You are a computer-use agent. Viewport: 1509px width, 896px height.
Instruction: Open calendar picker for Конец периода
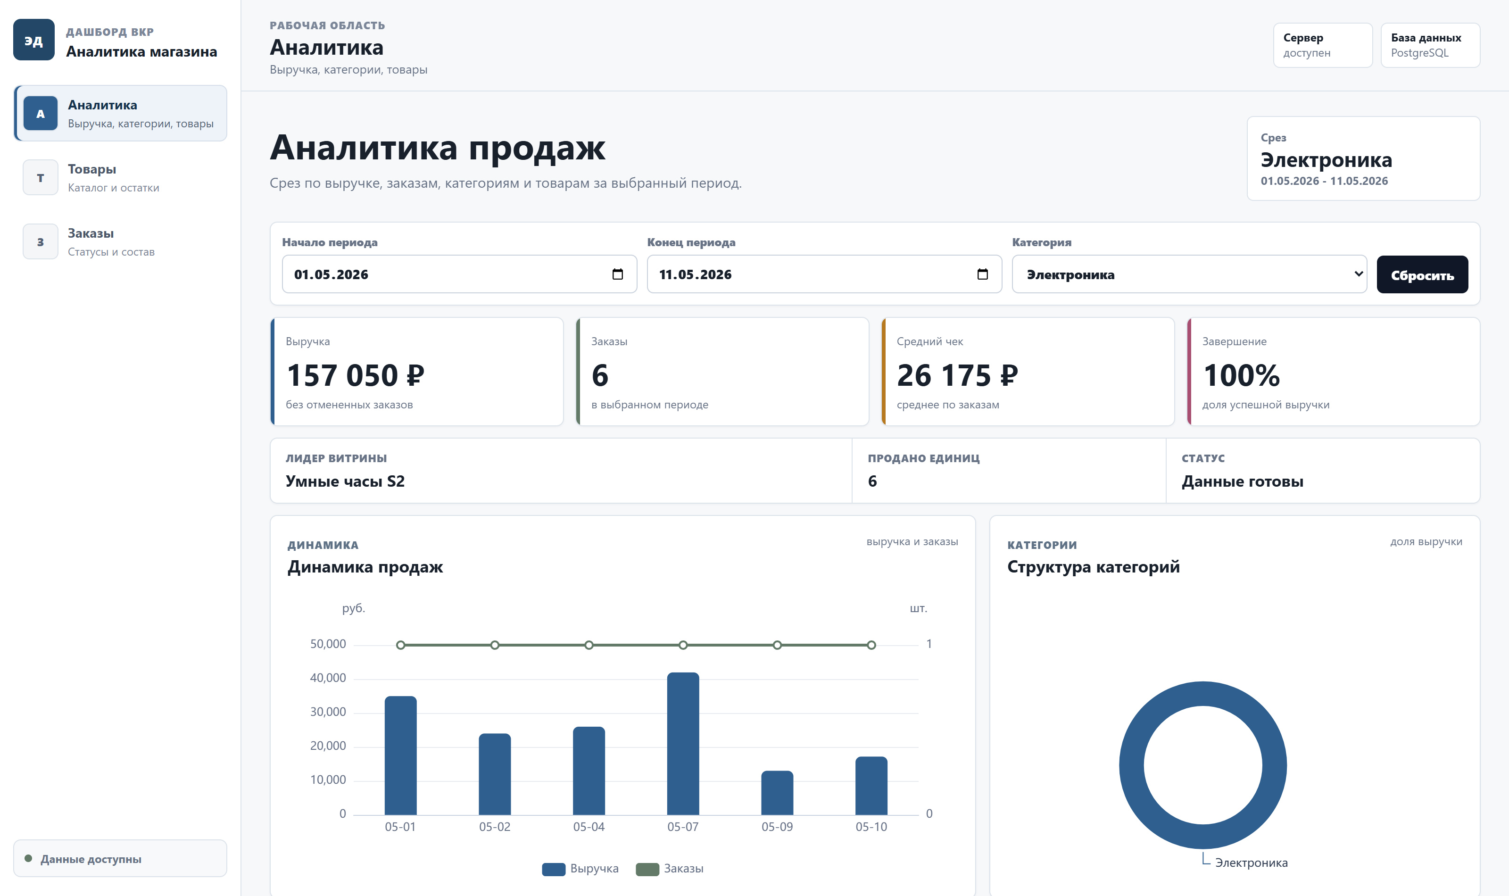(983, 274)
